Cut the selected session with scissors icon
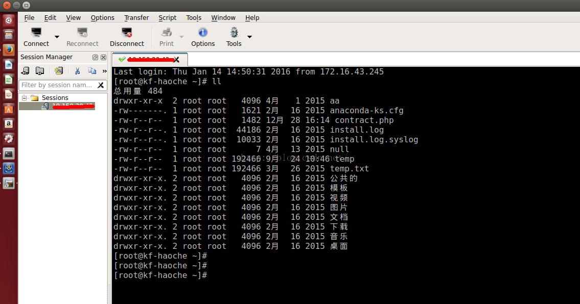The image size is (580, 304). coord(77,71)
